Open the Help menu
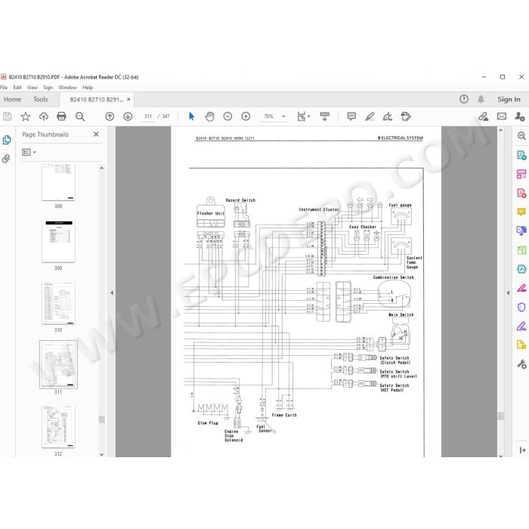529x529 pixels. (88, 88)
